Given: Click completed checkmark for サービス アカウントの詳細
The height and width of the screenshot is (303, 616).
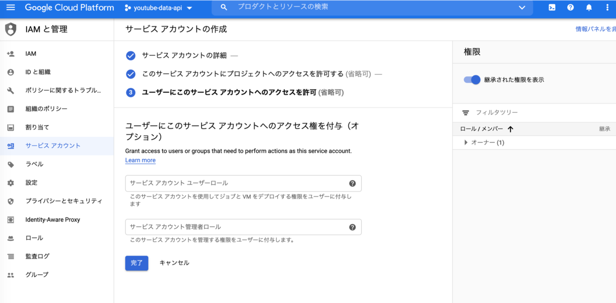Looking at the screenshot, I should (131, 55).
